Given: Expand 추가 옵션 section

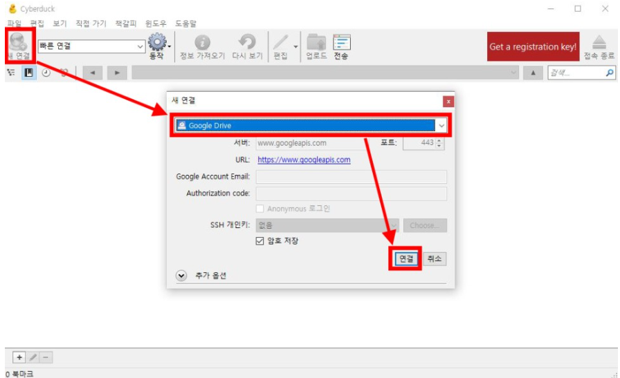Looking at the screenshot, I should 181,275.
